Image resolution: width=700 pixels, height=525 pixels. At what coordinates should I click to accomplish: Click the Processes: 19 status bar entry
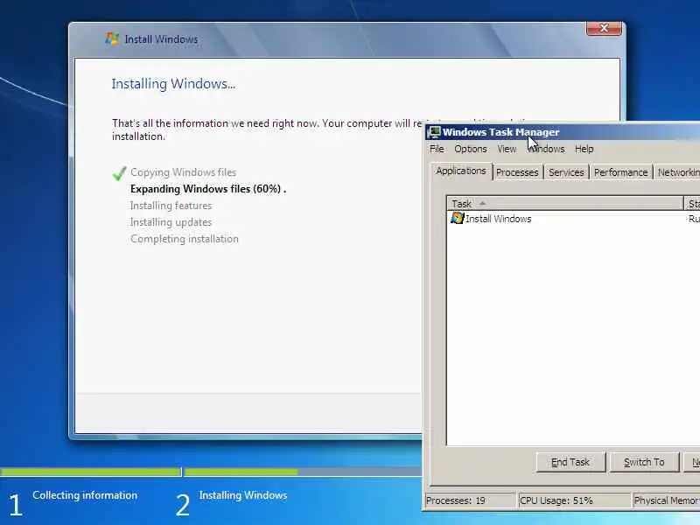point(470,500)
